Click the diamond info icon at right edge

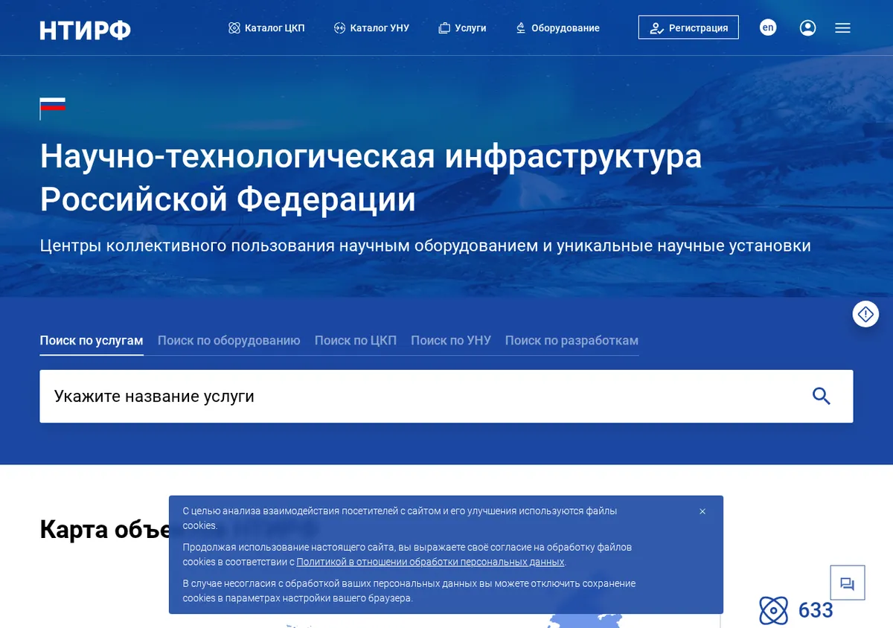click(x=865, y=315)
